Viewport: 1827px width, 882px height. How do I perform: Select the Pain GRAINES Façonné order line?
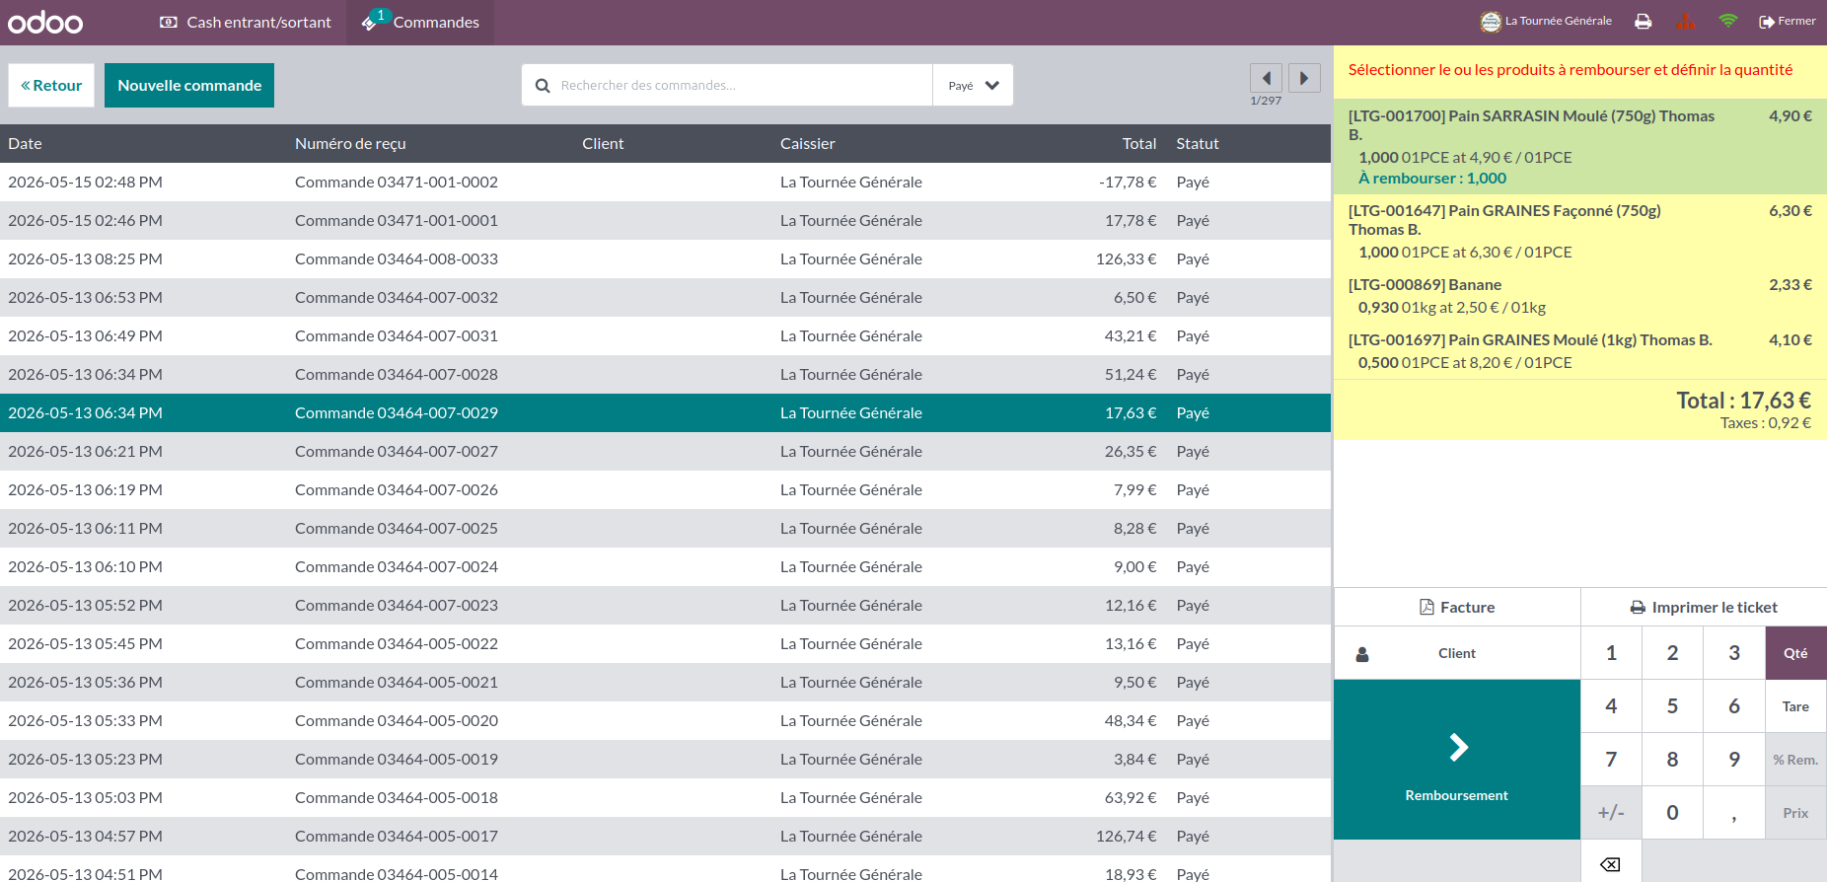[x=1580, y=231]
